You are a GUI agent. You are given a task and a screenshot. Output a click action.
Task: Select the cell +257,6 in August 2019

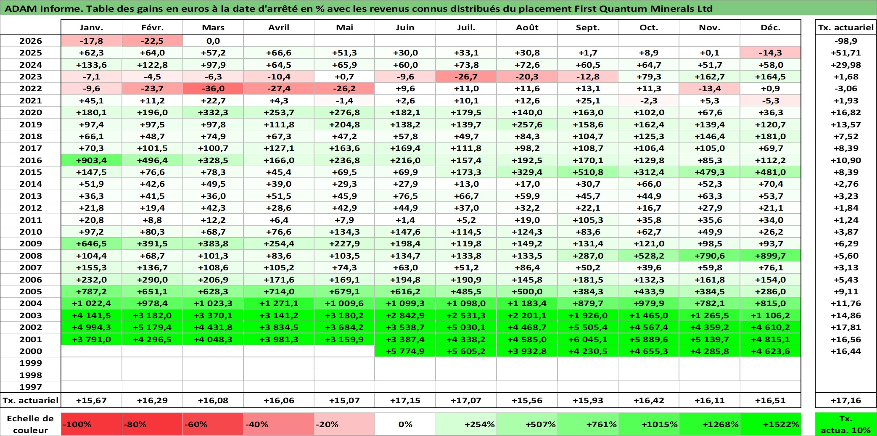coord(527,124)
